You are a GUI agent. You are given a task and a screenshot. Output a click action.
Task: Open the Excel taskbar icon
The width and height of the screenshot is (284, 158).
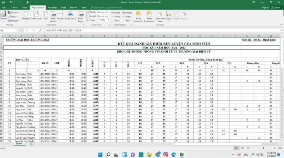pyautogui.click(x=182, y=154)
